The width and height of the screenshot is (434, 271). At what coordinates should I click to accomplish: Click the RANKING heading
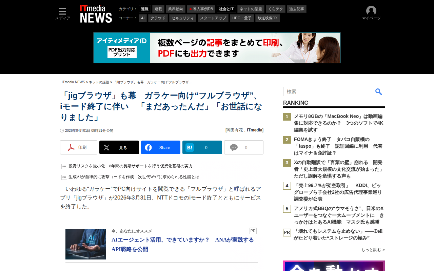[x=296, y=103]
